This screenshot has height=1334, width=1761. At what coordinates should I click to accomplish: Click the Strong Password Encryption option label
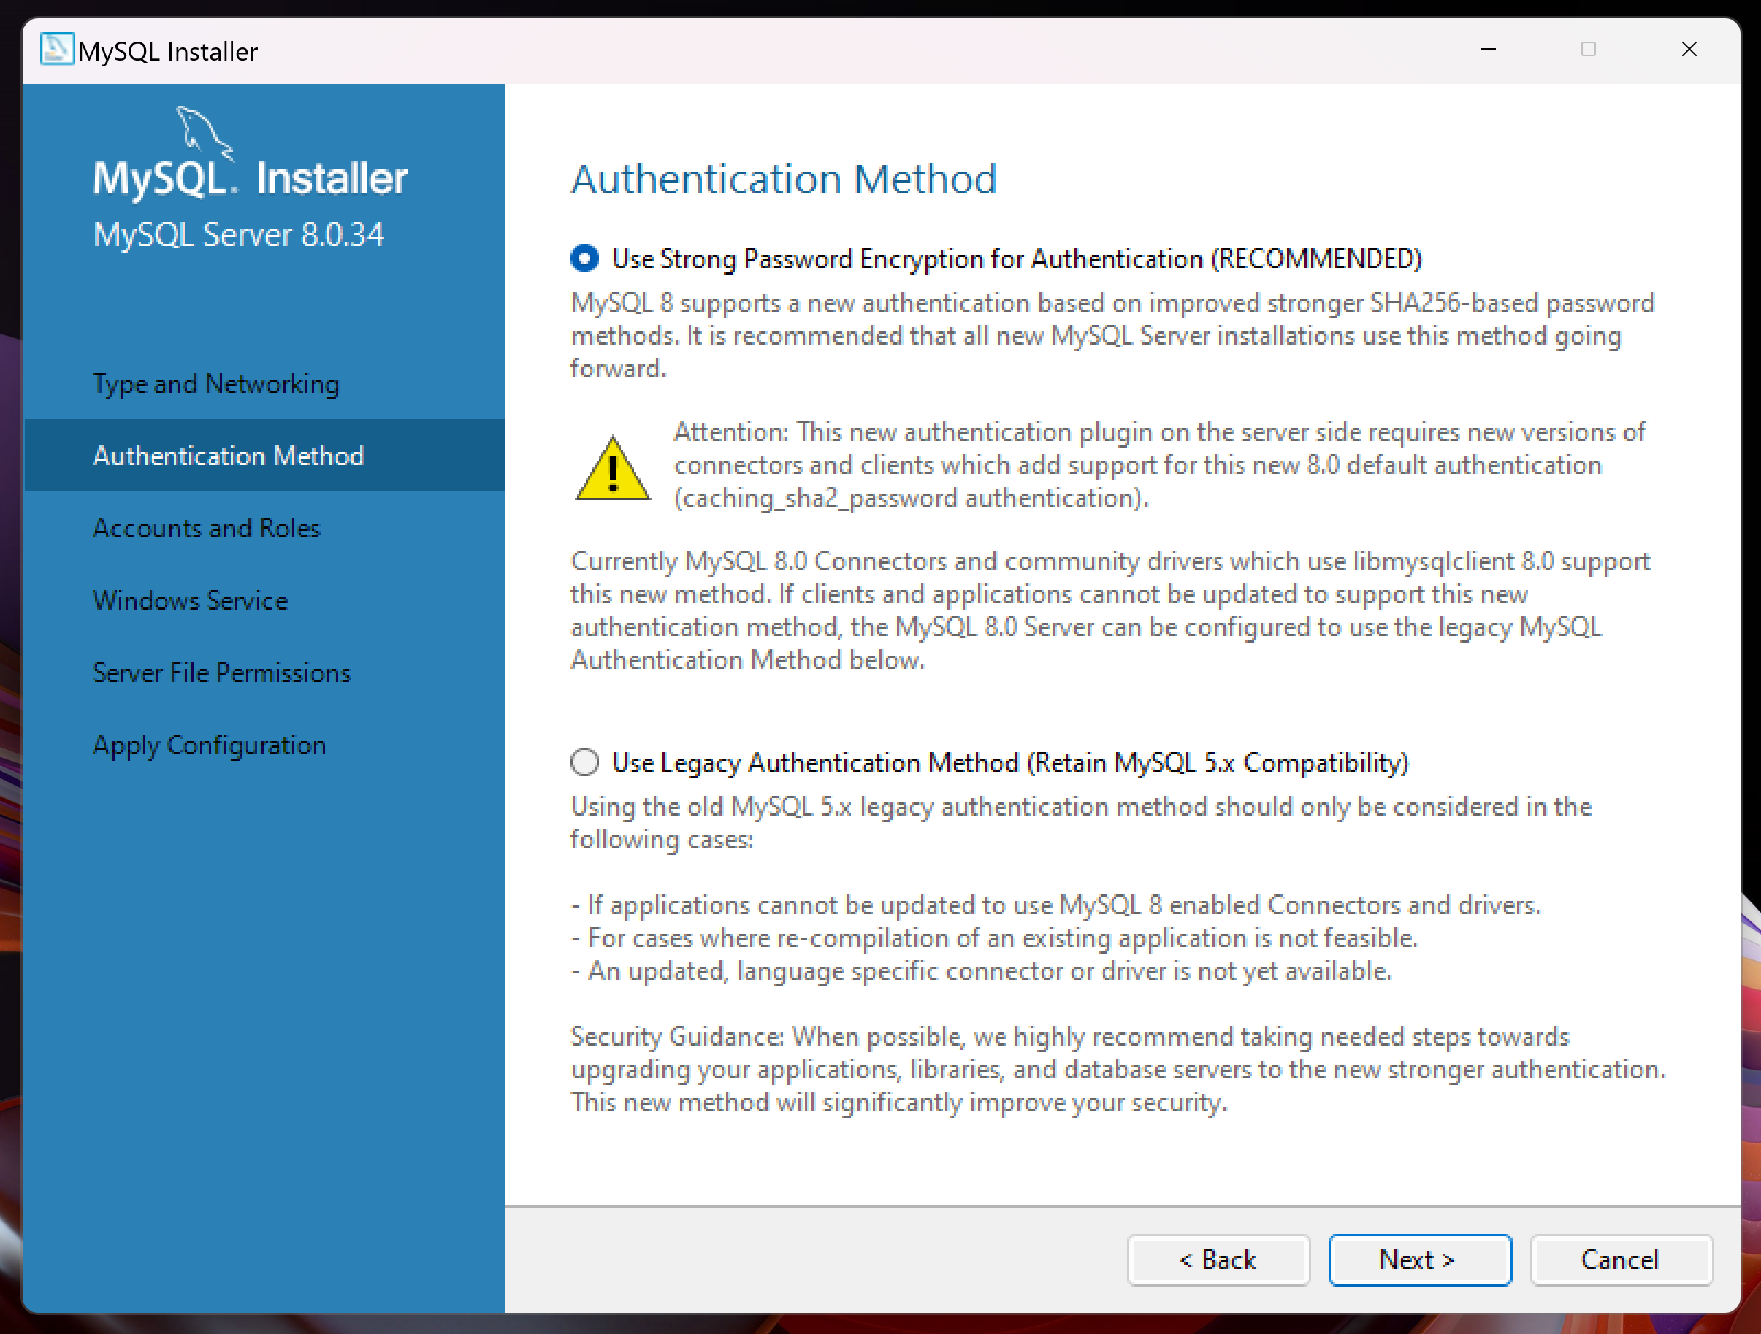[x=1016, y=258]
